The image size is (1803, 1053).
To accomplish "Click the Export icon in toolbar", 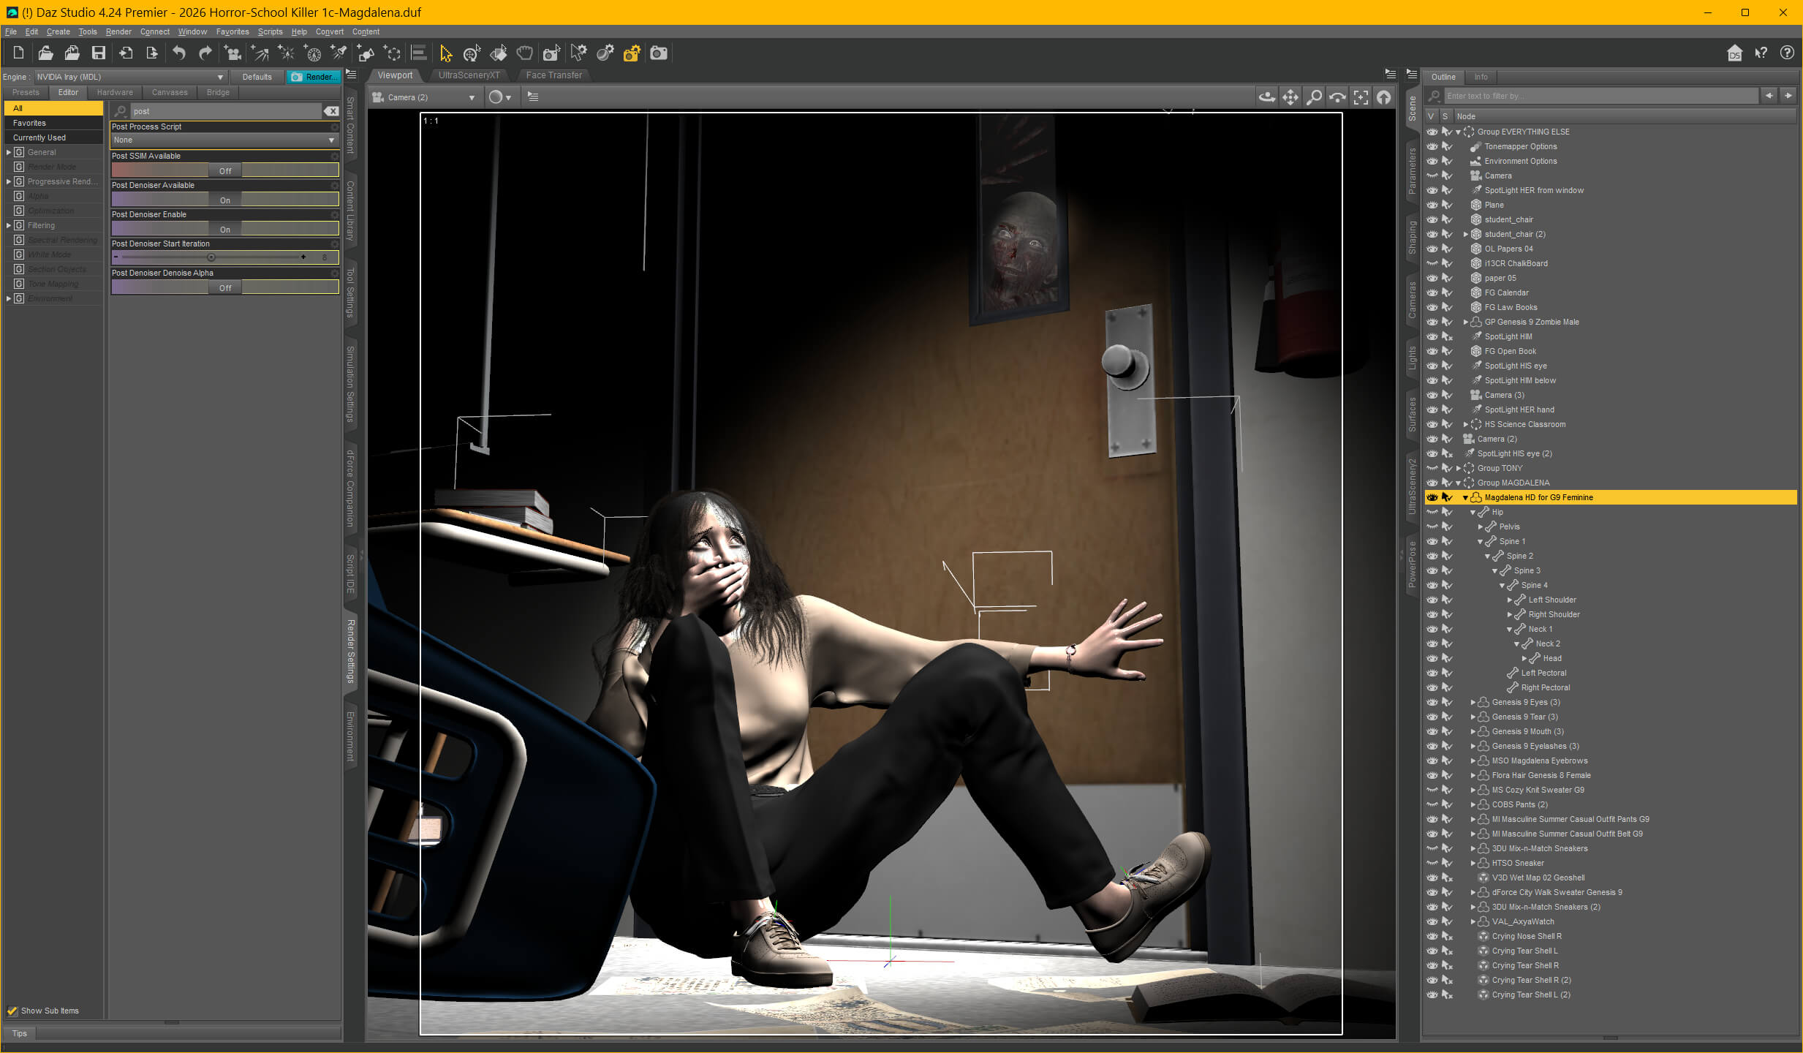I will click(152, 53).
